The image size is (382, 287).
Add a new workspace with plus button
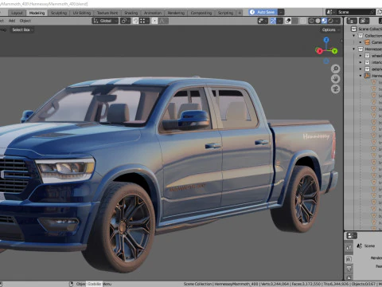click(x=240, y=13)
